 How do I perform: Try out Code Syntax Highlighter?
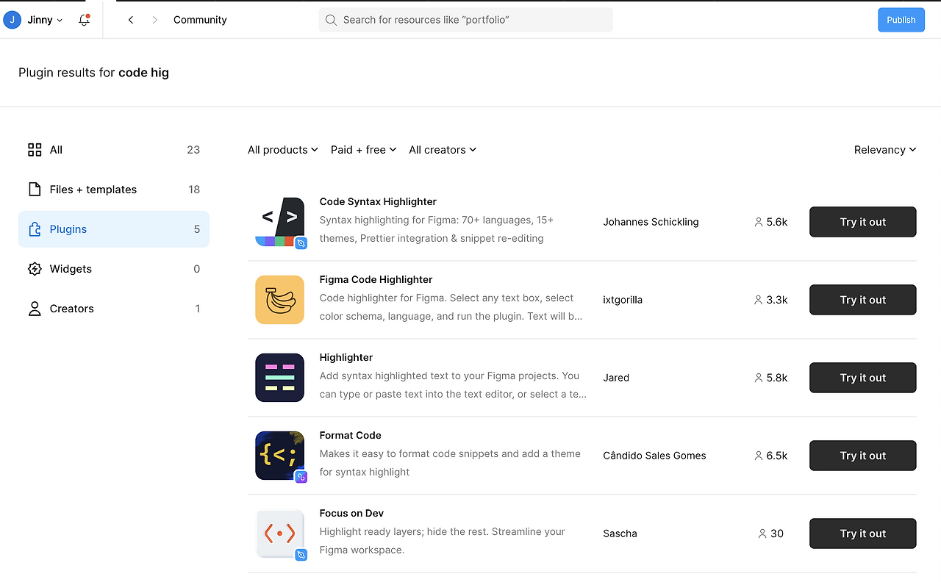coord(863,222)
